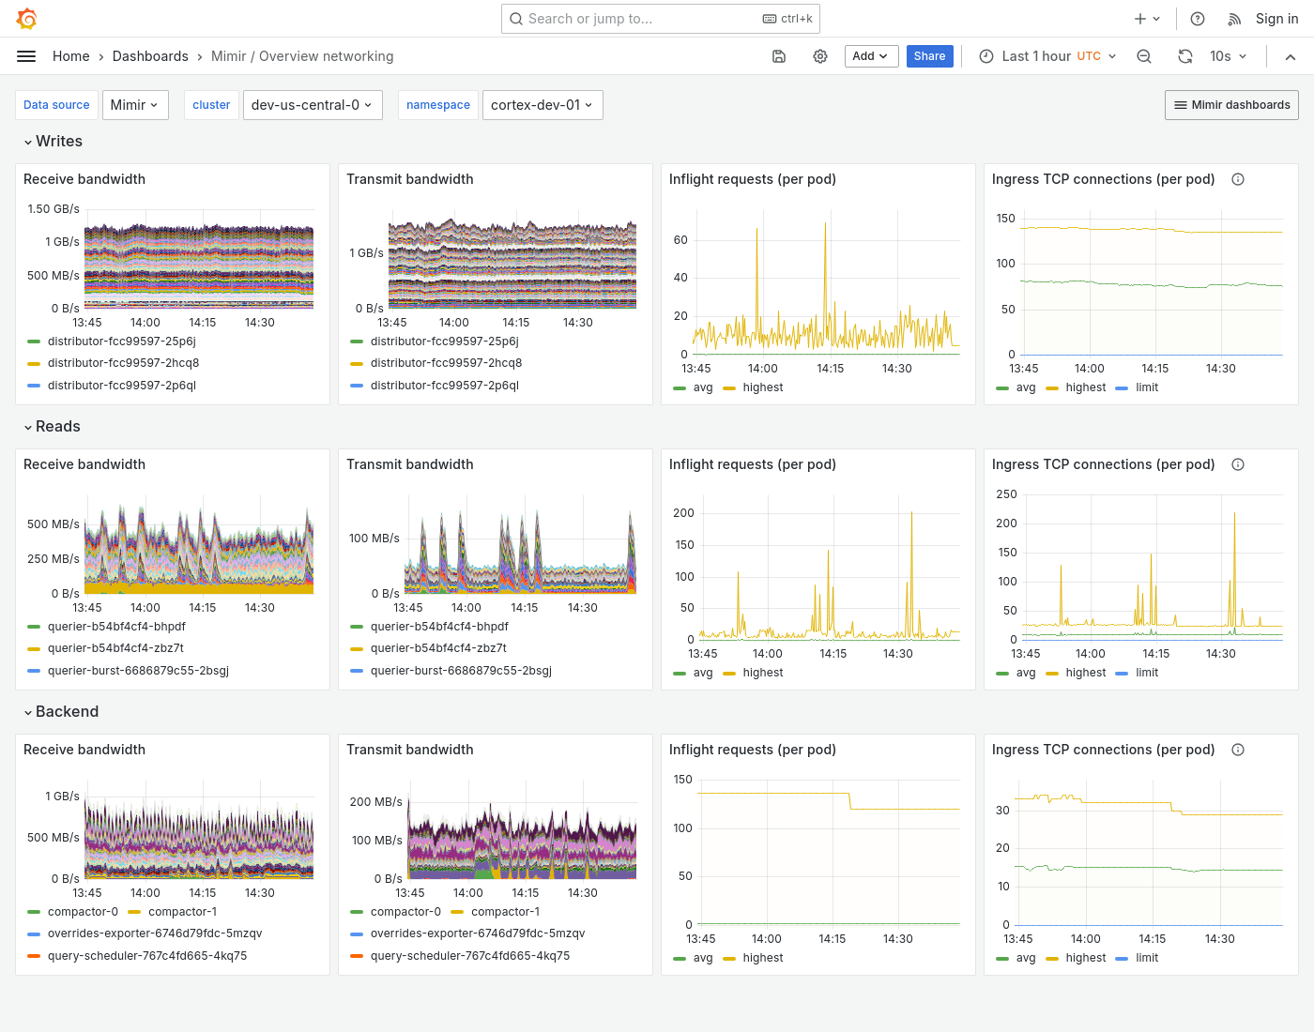Viewport: 1314px width, 1032px height.
Task: Open the cortex-dev-01 namespace dropdown
Action: click(542, 105)
